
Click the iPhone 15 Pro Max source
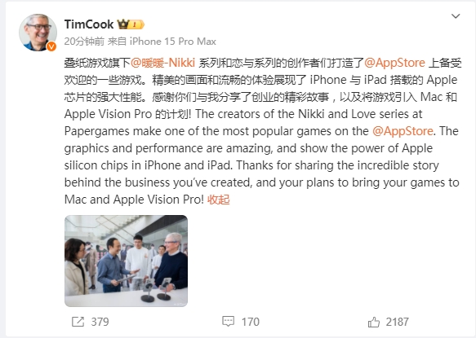pos(173,42)
